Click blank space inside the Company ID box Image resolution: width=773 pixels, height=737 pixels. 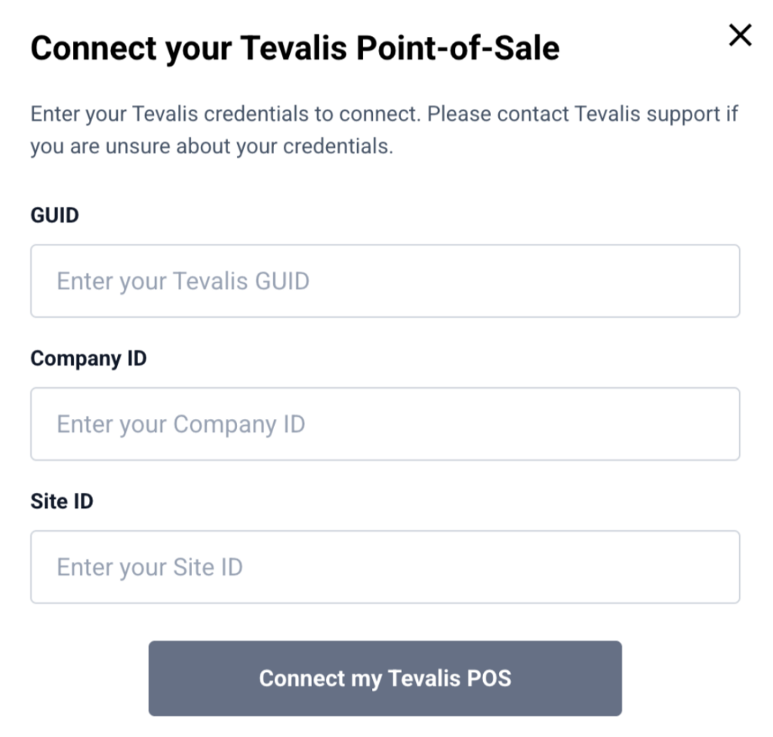click(x=528, y=424)
